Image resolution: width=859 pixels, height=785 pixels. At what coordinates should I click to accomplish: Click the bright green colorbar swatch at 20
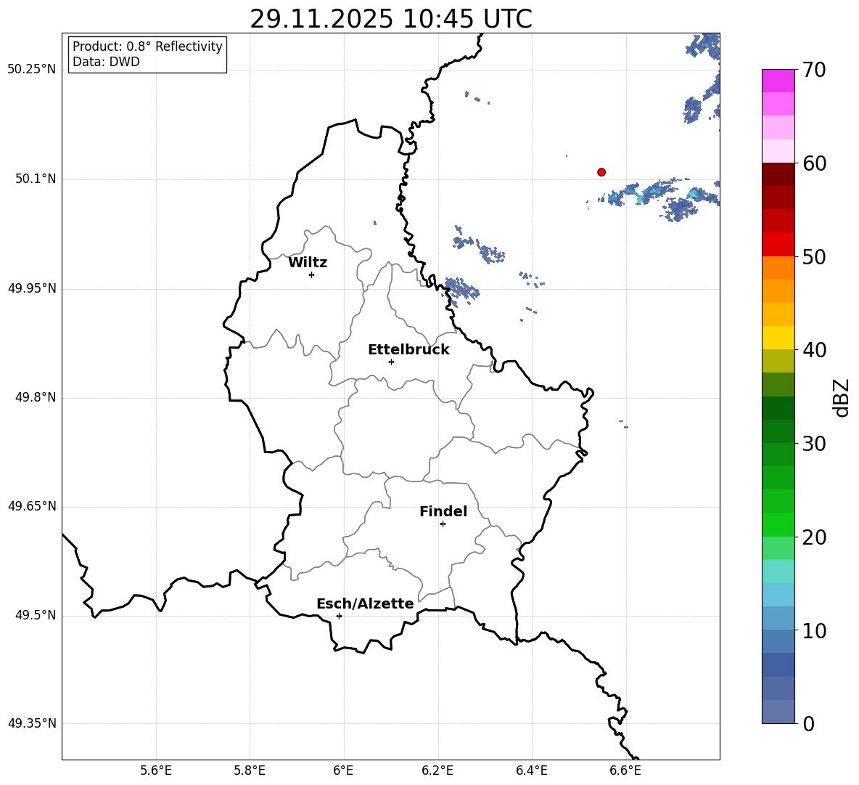[778, 525]
